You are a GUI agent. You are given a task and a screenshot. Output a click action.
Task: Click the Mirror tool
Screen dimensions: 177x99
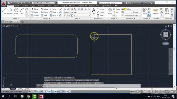tap(44, 12)
